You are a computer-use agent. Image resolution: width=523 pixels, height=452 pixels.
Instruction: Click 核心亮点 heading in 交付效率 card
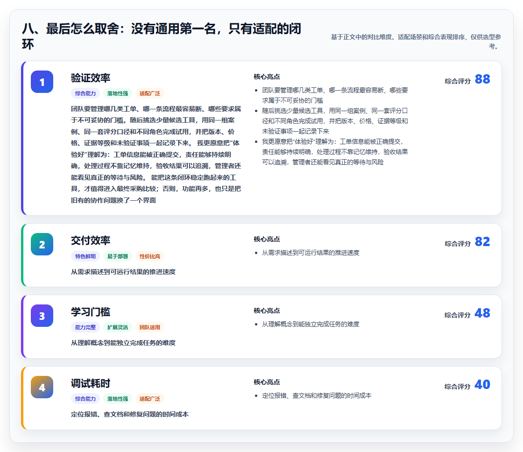point(267,239)
